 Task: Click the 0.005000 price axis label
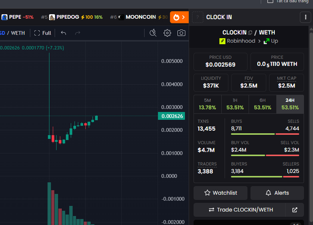[172, 61]
